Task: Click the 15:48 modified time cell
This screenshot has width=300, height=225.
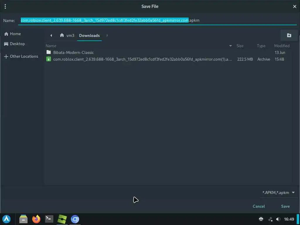Action: (x=279, y=59)
